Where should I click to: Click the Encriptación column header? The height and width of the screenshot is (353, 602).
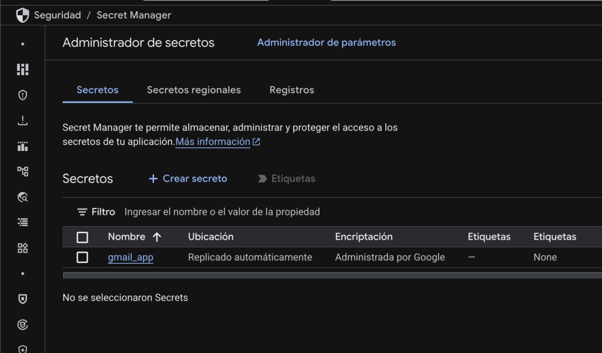tap(364, 237)
